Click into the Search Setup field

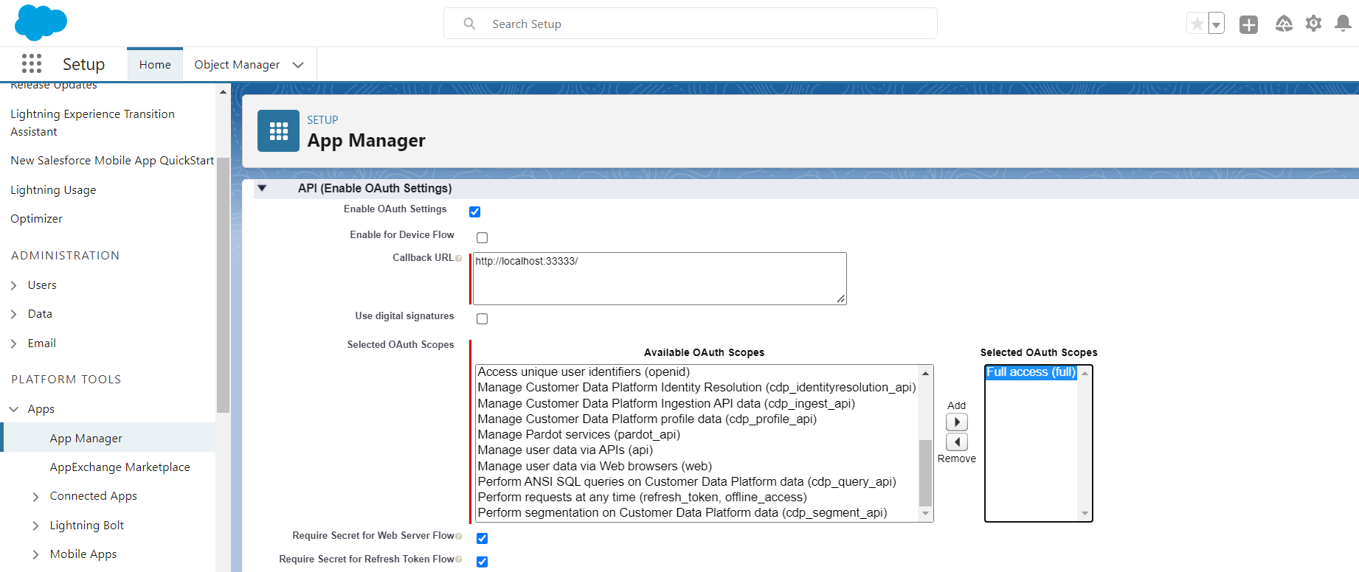(690, 24)
